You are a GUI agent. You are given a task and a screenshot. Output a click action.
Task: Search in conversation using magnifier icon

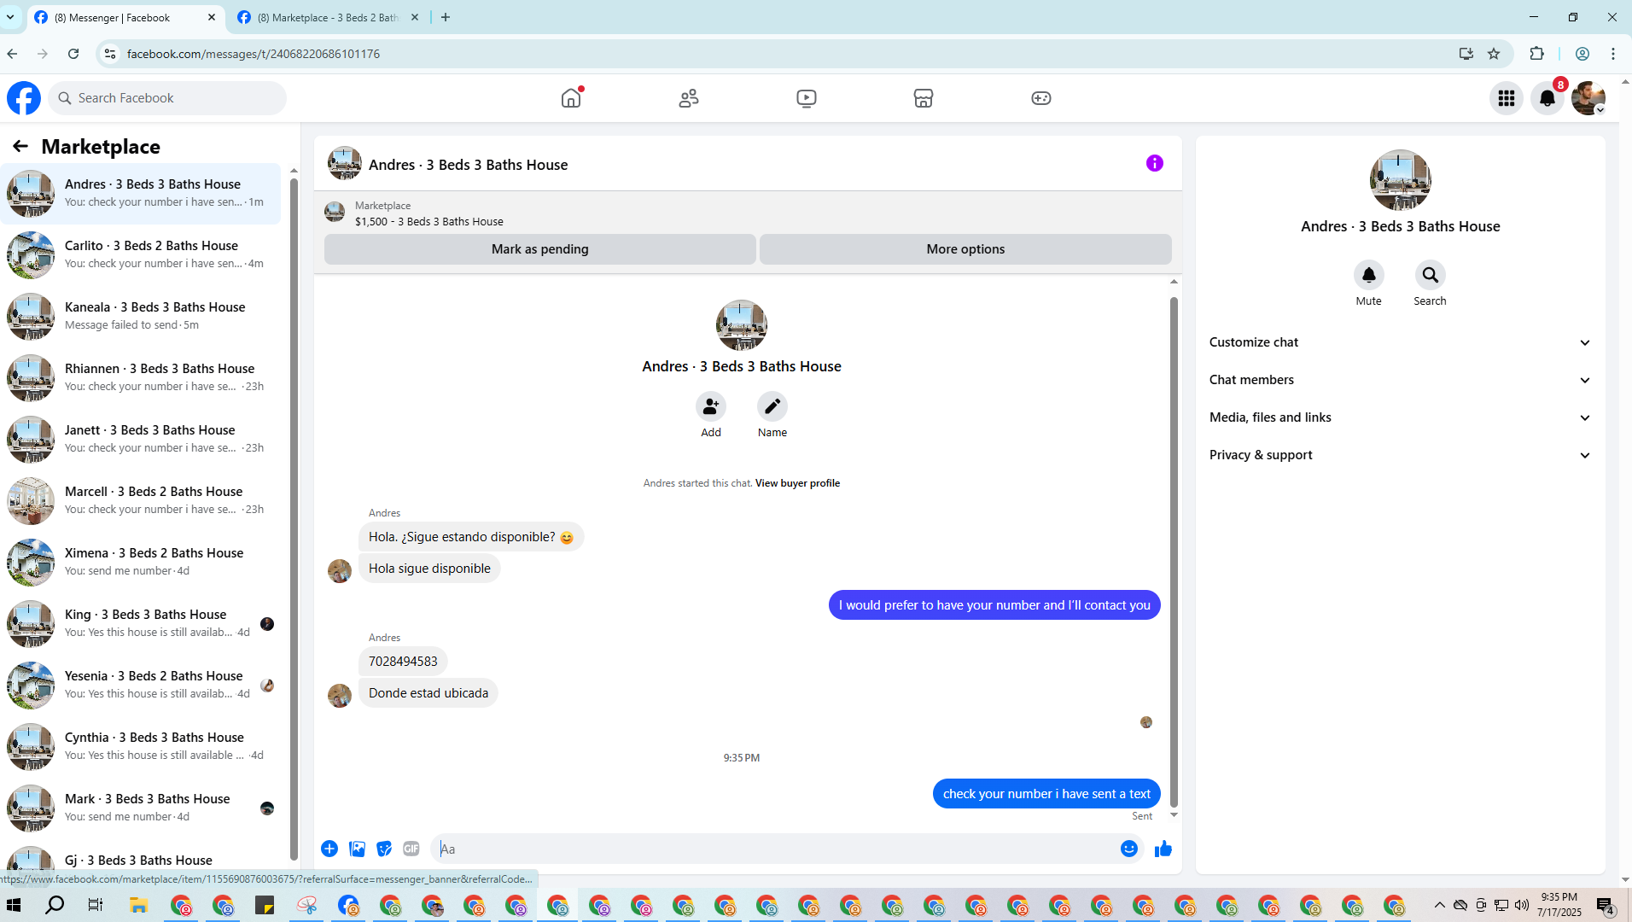[x=1431, y=275]
